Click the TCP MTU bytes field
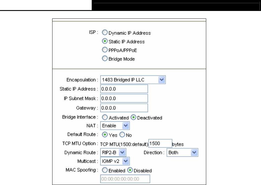This screenshot has width=261, height=185. [160, 144]
